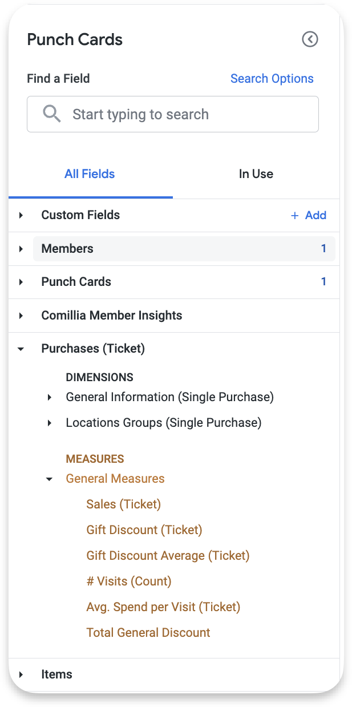Collapse the Purchases (Ticket) section
The image size is (352, 707).
coord(21,349)
